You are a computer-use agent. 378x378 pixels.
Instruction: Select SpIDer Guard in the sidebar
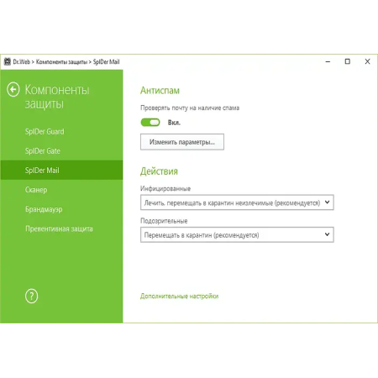45,131
